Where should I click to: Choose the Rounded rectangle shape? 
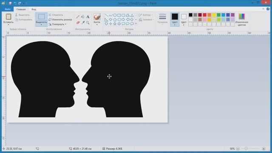pos(123,15)
